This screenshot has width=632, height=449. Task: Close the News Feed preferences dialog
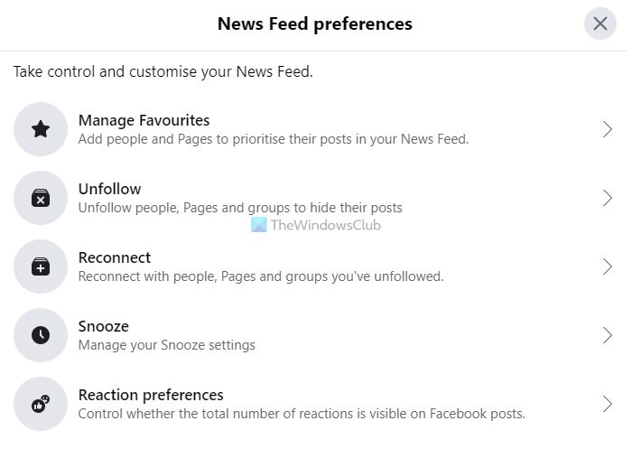pyautogui.click(x=600, y=23)
